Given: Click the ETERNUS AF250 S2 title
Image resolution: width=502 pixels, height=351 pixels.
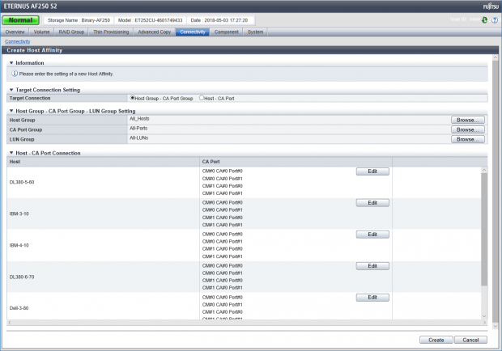Looking at the screenshot, I should pos(30,6).
